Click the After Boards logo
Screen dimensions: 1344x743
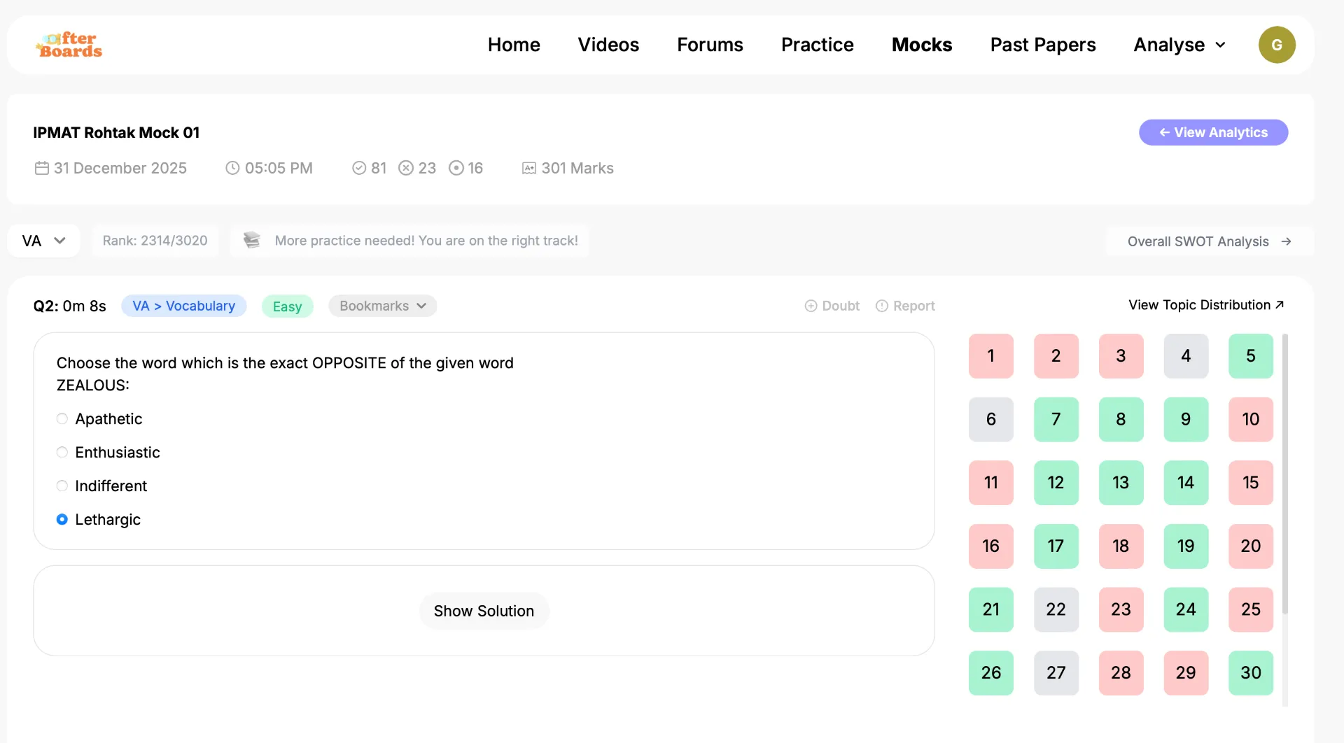(69, 45)
